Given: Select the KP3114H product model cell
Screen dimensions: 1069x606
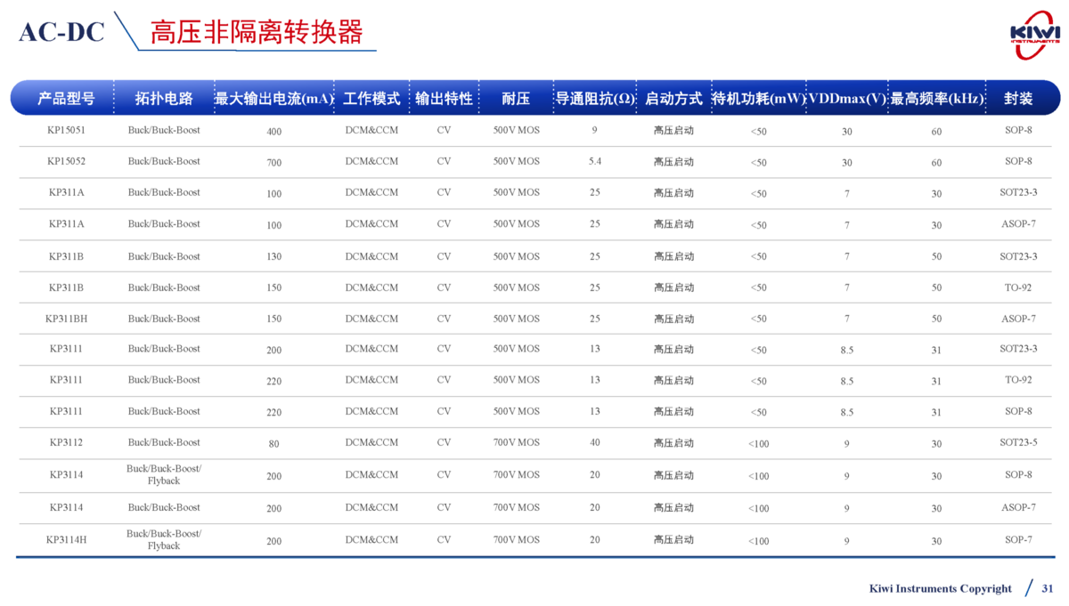Looking at the screenshot, I should [67, 540].
